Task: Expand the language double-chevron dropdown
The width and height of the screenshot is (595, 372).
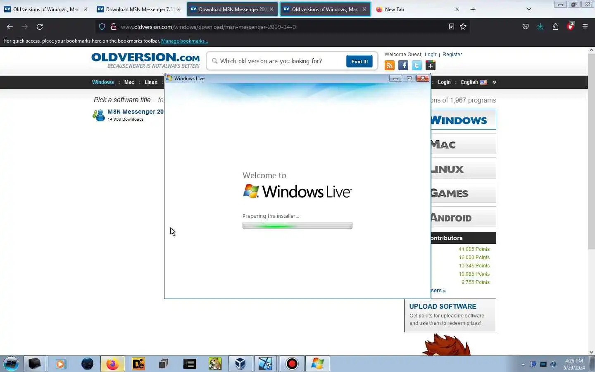Action: [494, 82]
